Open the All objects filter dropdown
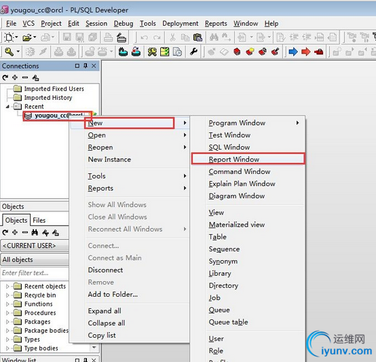The width and height of the screenshot is (376, 362). tap(35, 259)
